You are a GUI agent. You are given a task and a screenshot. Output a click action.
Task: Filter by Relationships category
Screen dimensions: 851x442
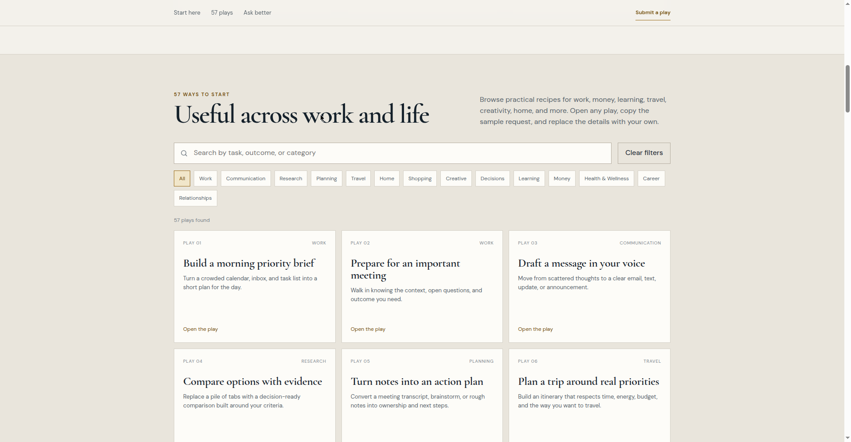click(195, 198)
